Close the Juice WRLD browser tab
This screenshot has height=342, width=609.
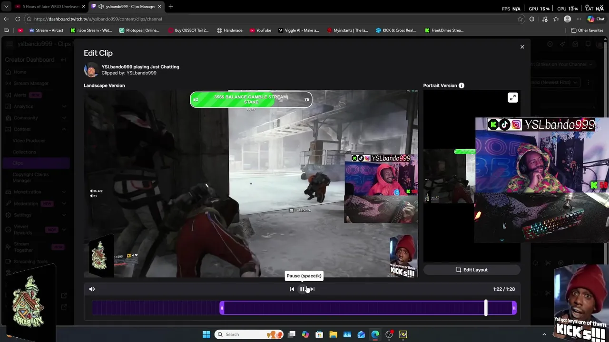84,6
